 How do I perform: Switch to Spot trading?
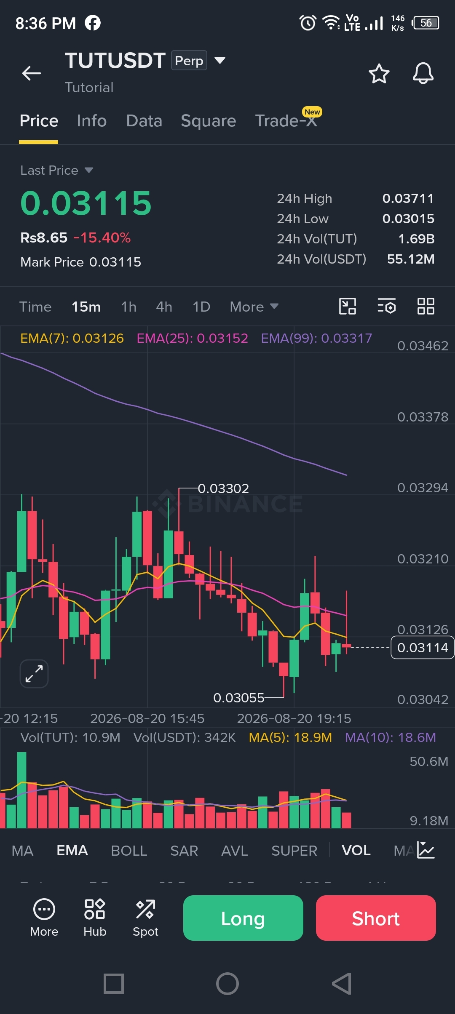(145, 918)
